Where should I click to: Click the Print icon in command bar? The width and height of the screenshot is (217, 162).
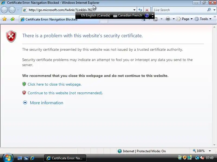pos(168,19)
